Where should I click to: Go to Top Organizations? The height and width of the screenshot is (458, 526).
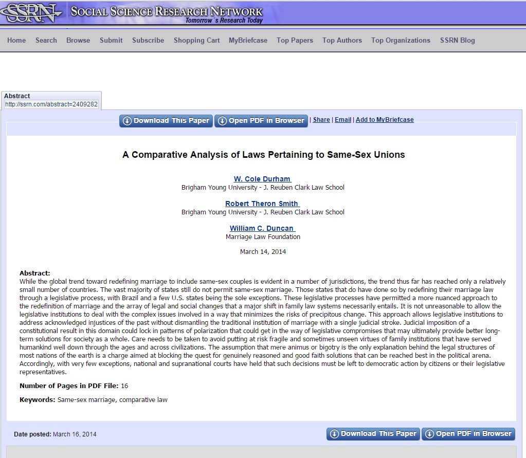coord(401,40)
